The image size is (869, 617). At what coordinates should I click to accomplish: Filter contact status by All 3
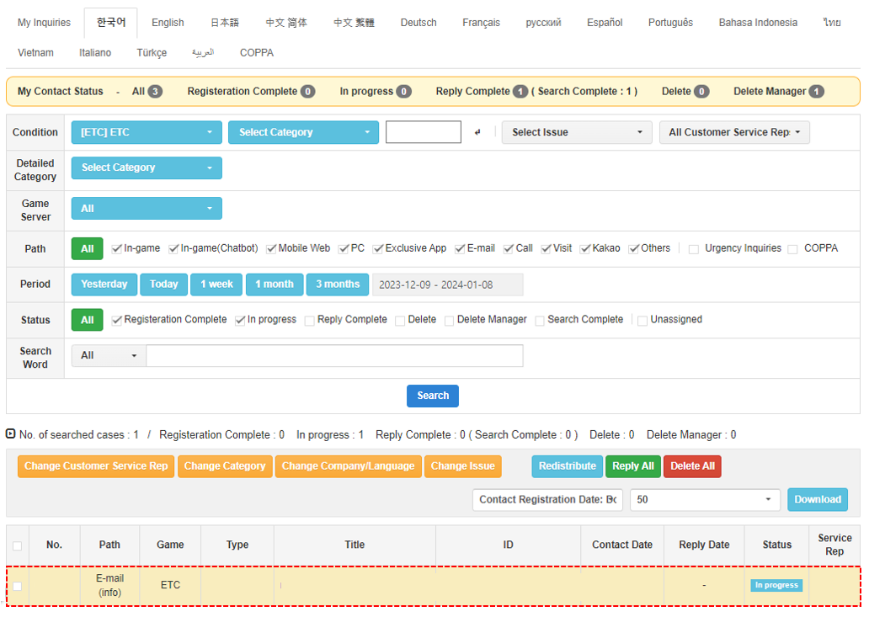click(147, 92)
